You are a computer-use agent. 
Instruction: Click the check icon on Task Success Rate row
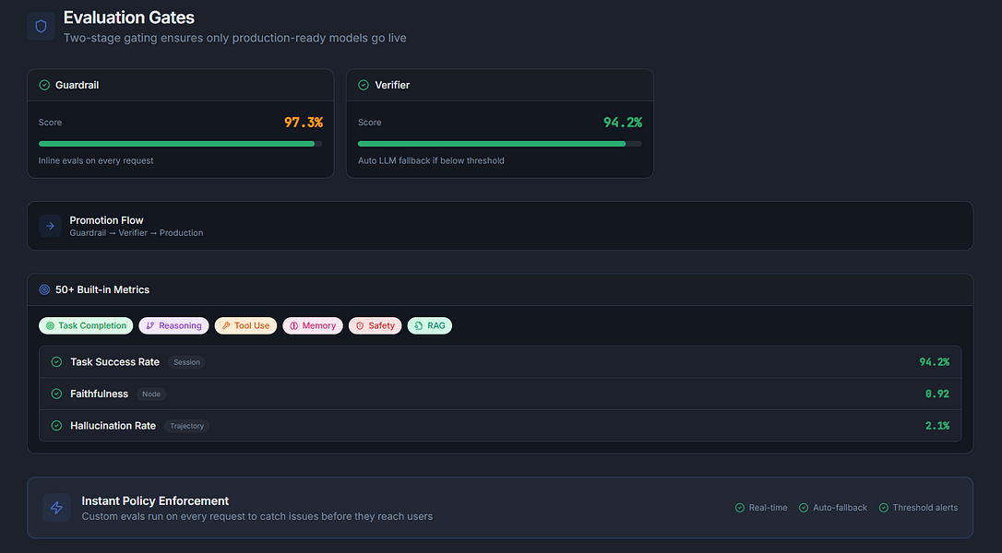[56, 362]
